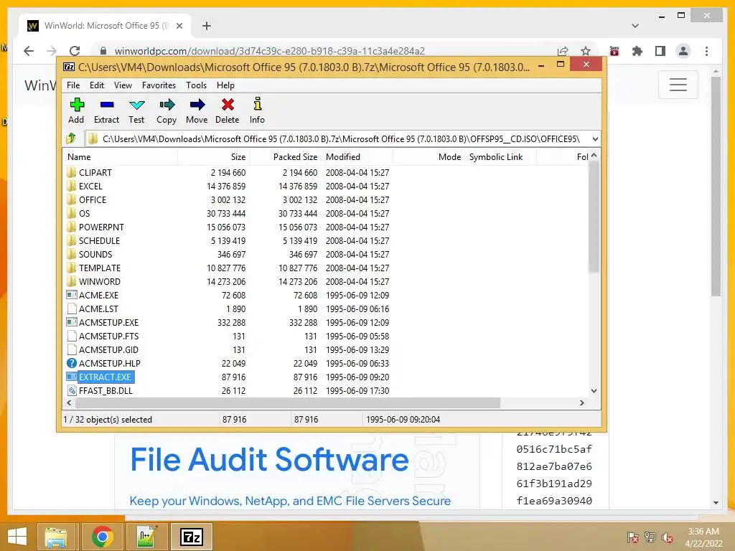Select the ACMSETUP.HLP help file icon
Screen dimensions: 735x551
click(x=71, y=363)
